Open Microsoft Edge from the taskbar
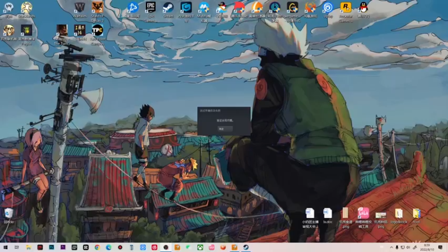 [x=109, y=247]
